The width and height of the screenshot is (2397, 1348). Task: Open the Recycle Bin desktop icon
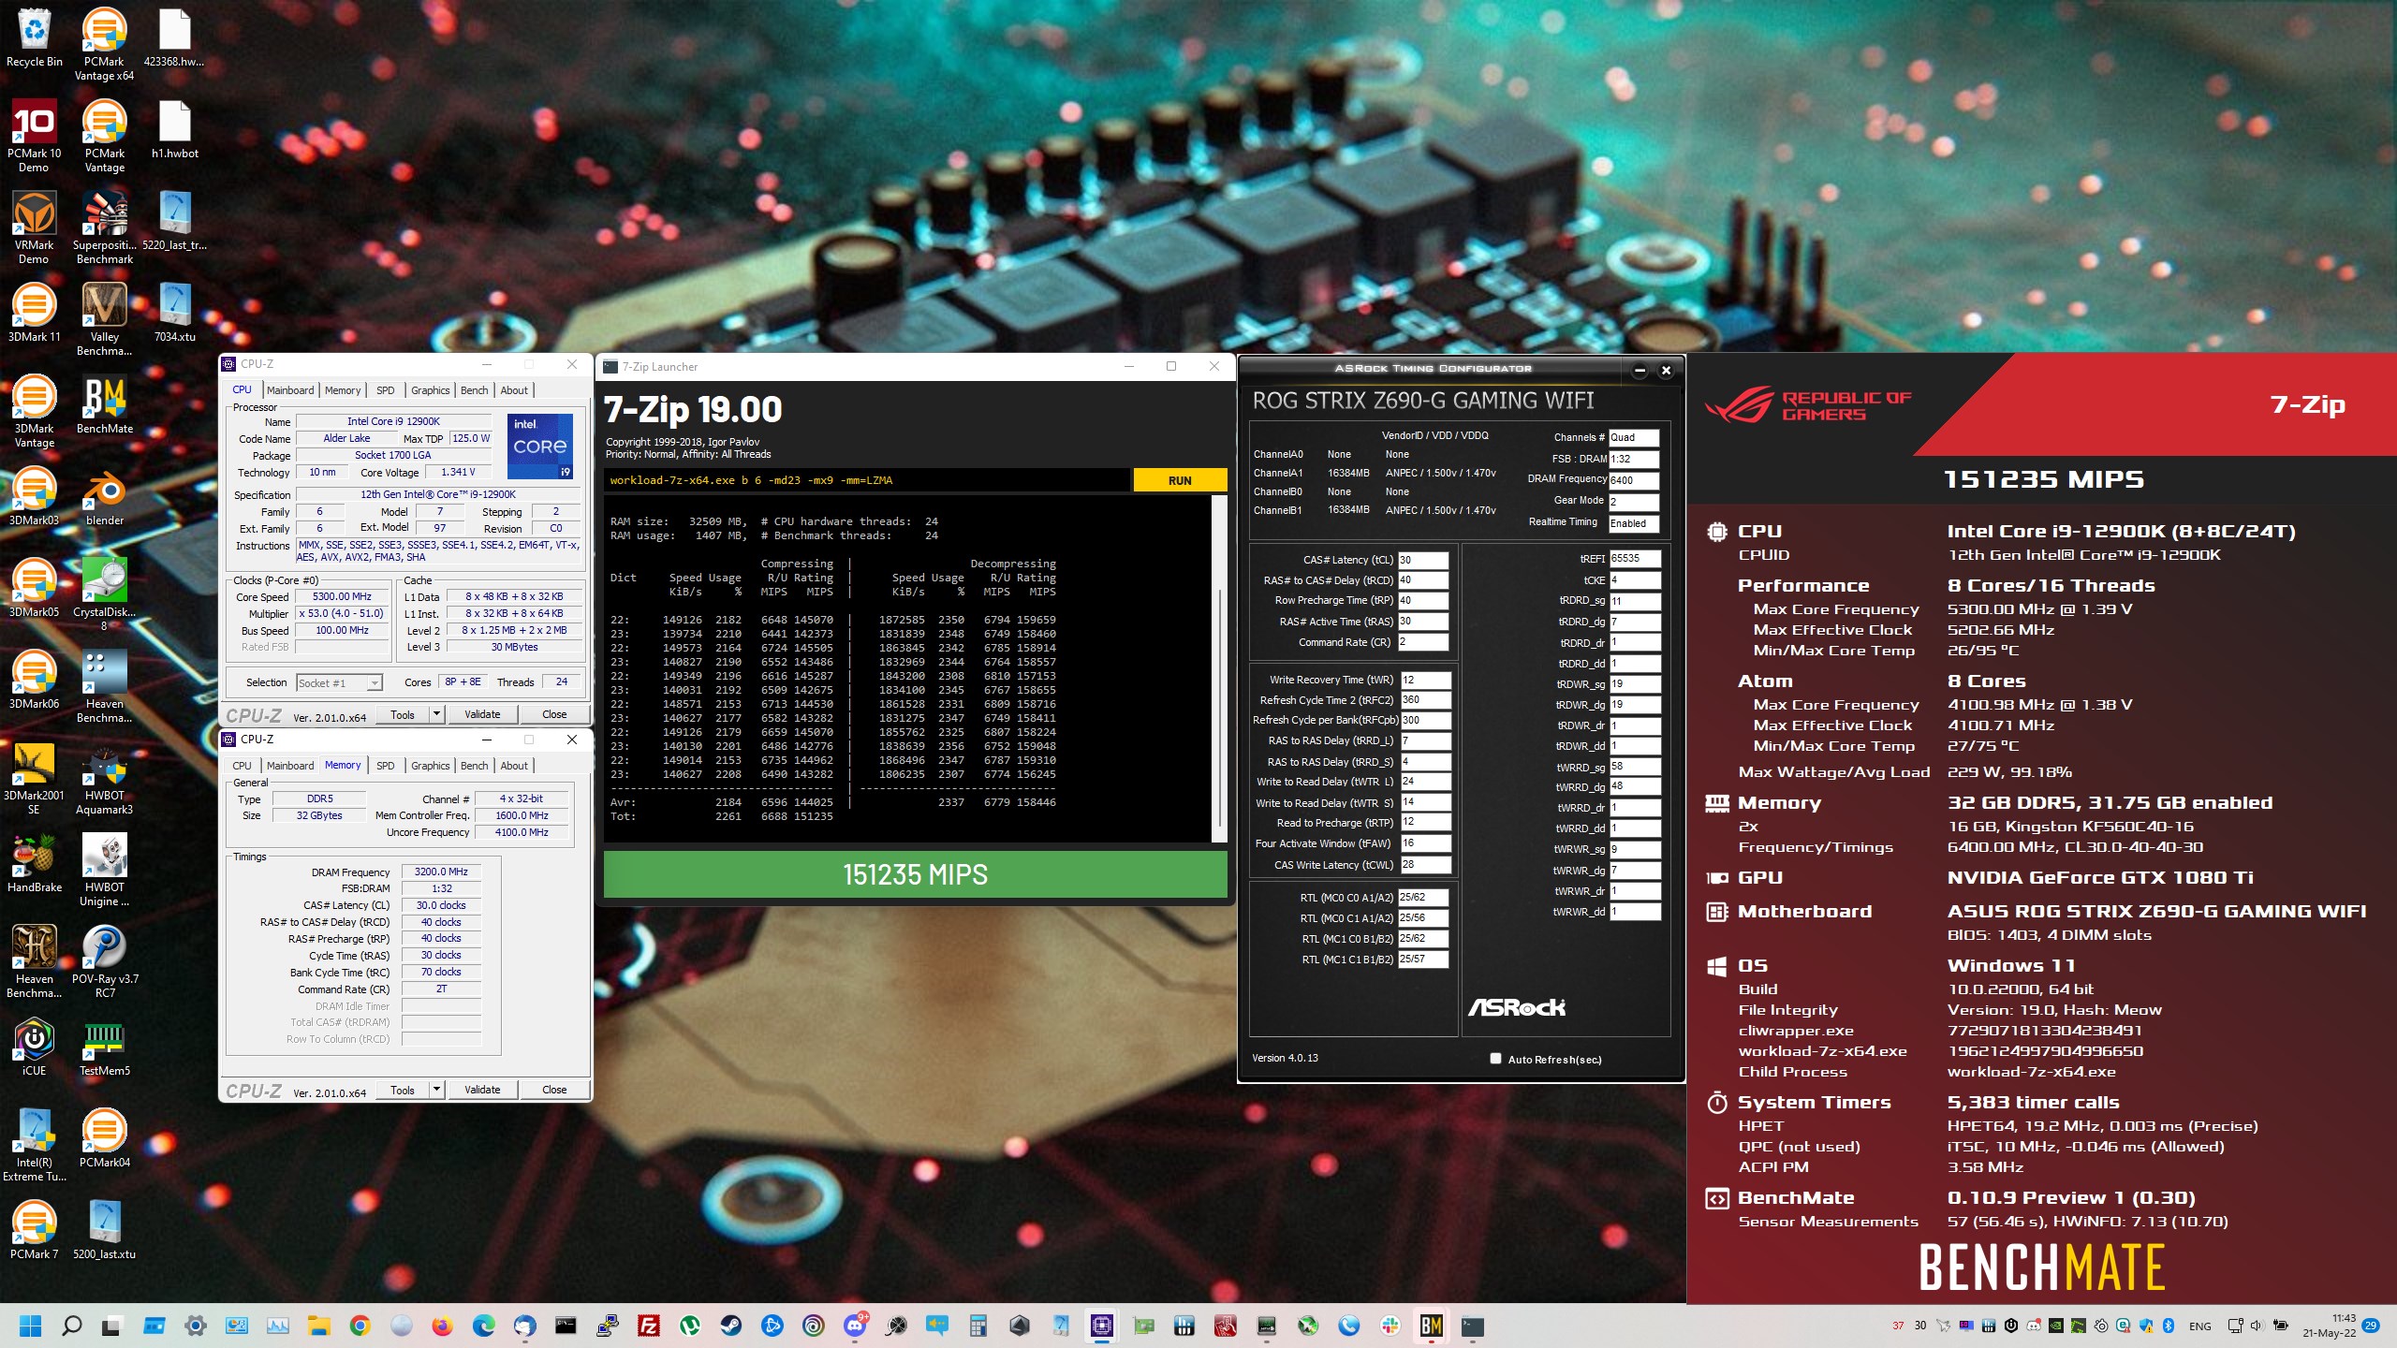click(x=35, y=38)
